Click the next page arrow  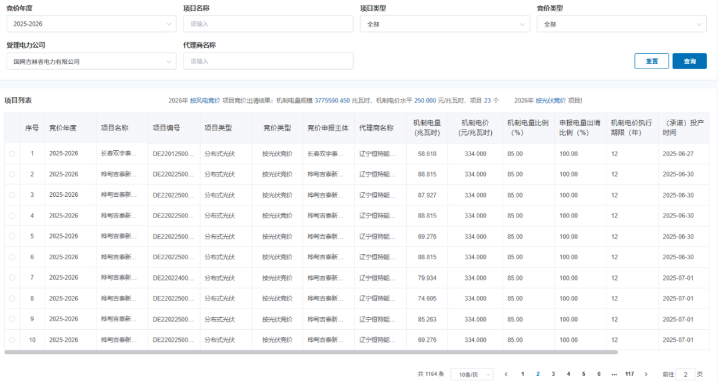646,374
